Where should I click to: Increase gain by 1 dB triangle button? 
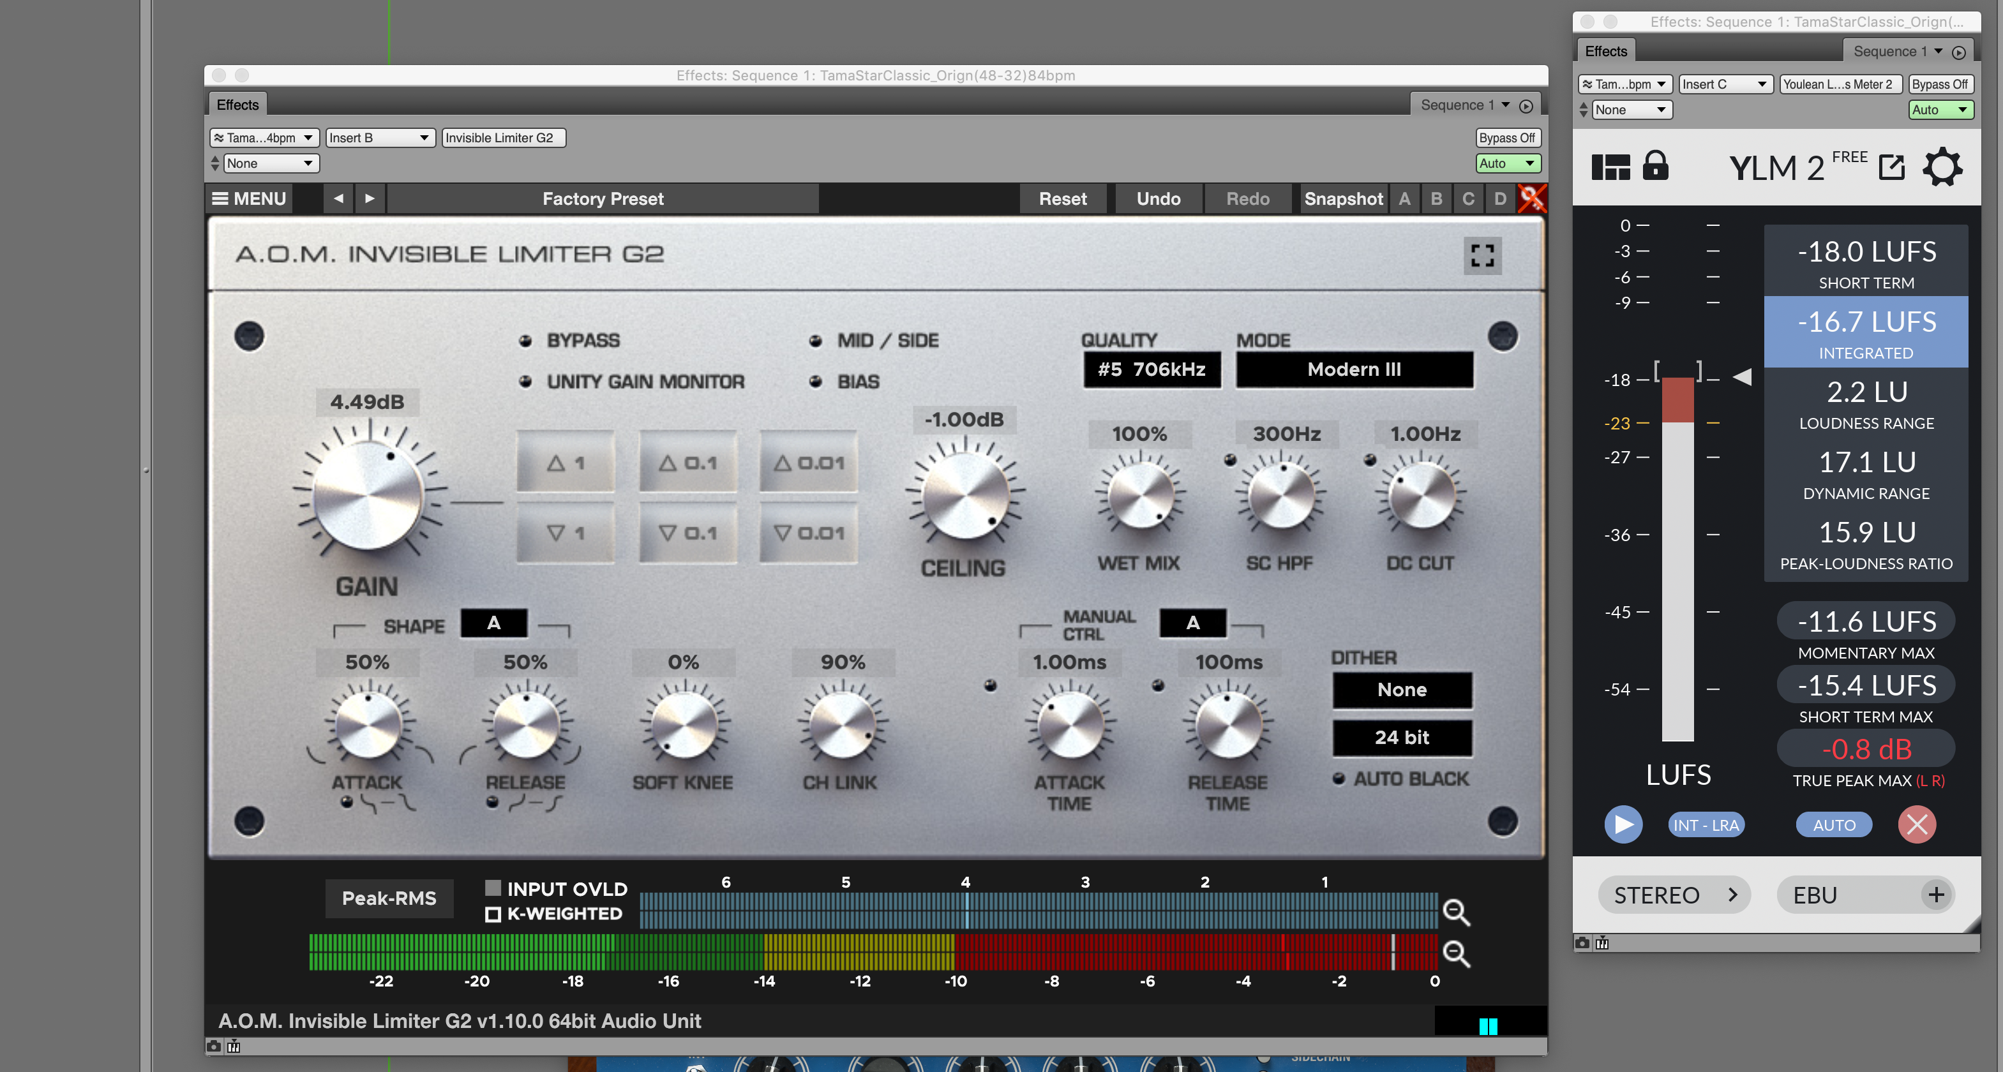click(x=566, y=463)
